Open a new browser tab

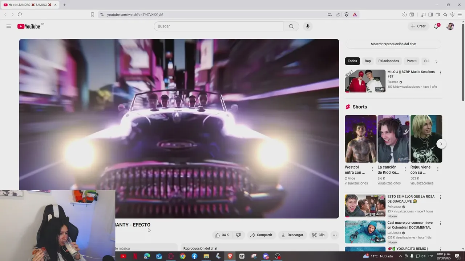pyautogui.click(x=64, y=5)
